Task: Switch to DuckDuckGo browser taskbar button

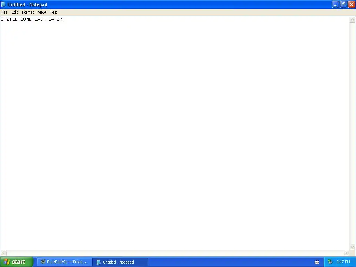Action: 64,262
